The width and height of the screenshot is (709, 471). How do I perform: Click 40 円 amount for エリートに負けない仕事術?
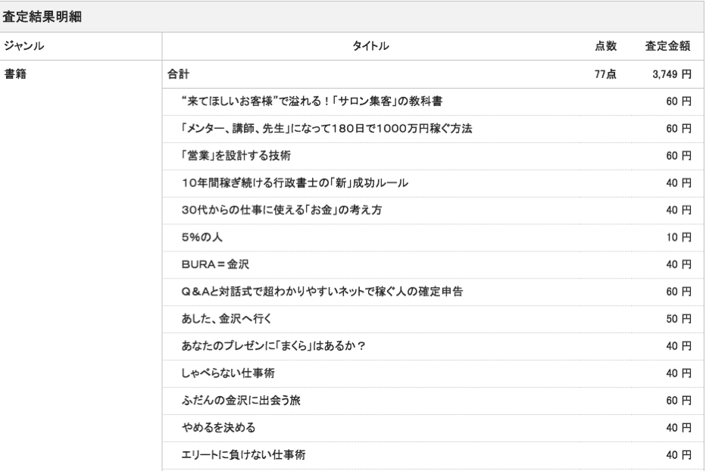click(x=679, y=454)
